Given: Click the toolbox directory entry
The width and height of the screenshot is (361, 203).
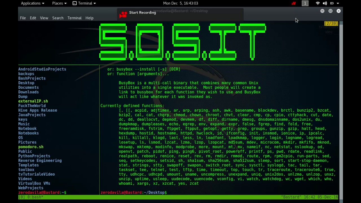Looking at the screenshot, I should pos(26,169).
